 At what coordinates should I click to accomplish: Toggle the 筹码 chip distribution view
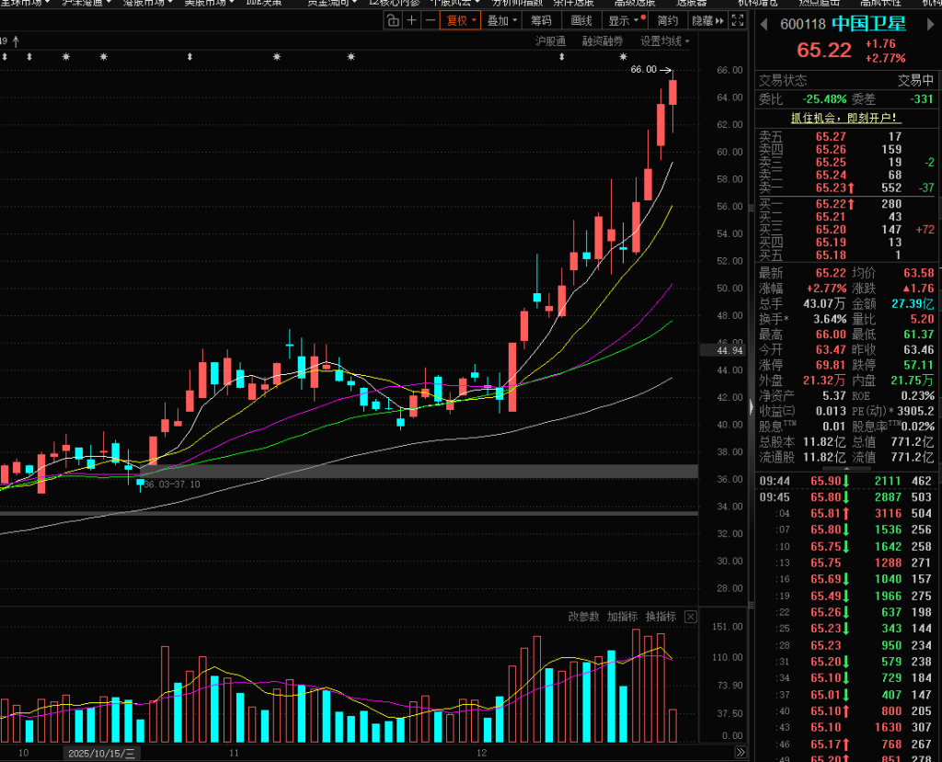pos(542,20)
